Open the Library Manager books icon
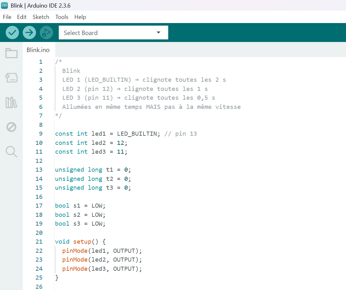346x290 pixels. (x=11, y=103)
